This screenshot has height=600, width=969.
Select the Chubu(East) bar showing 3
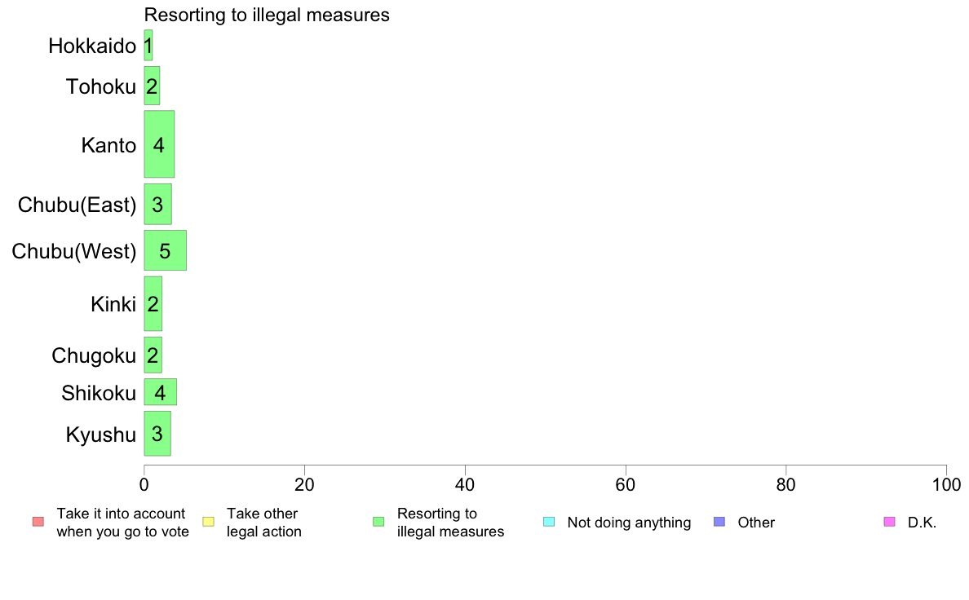tap(157, 204)
